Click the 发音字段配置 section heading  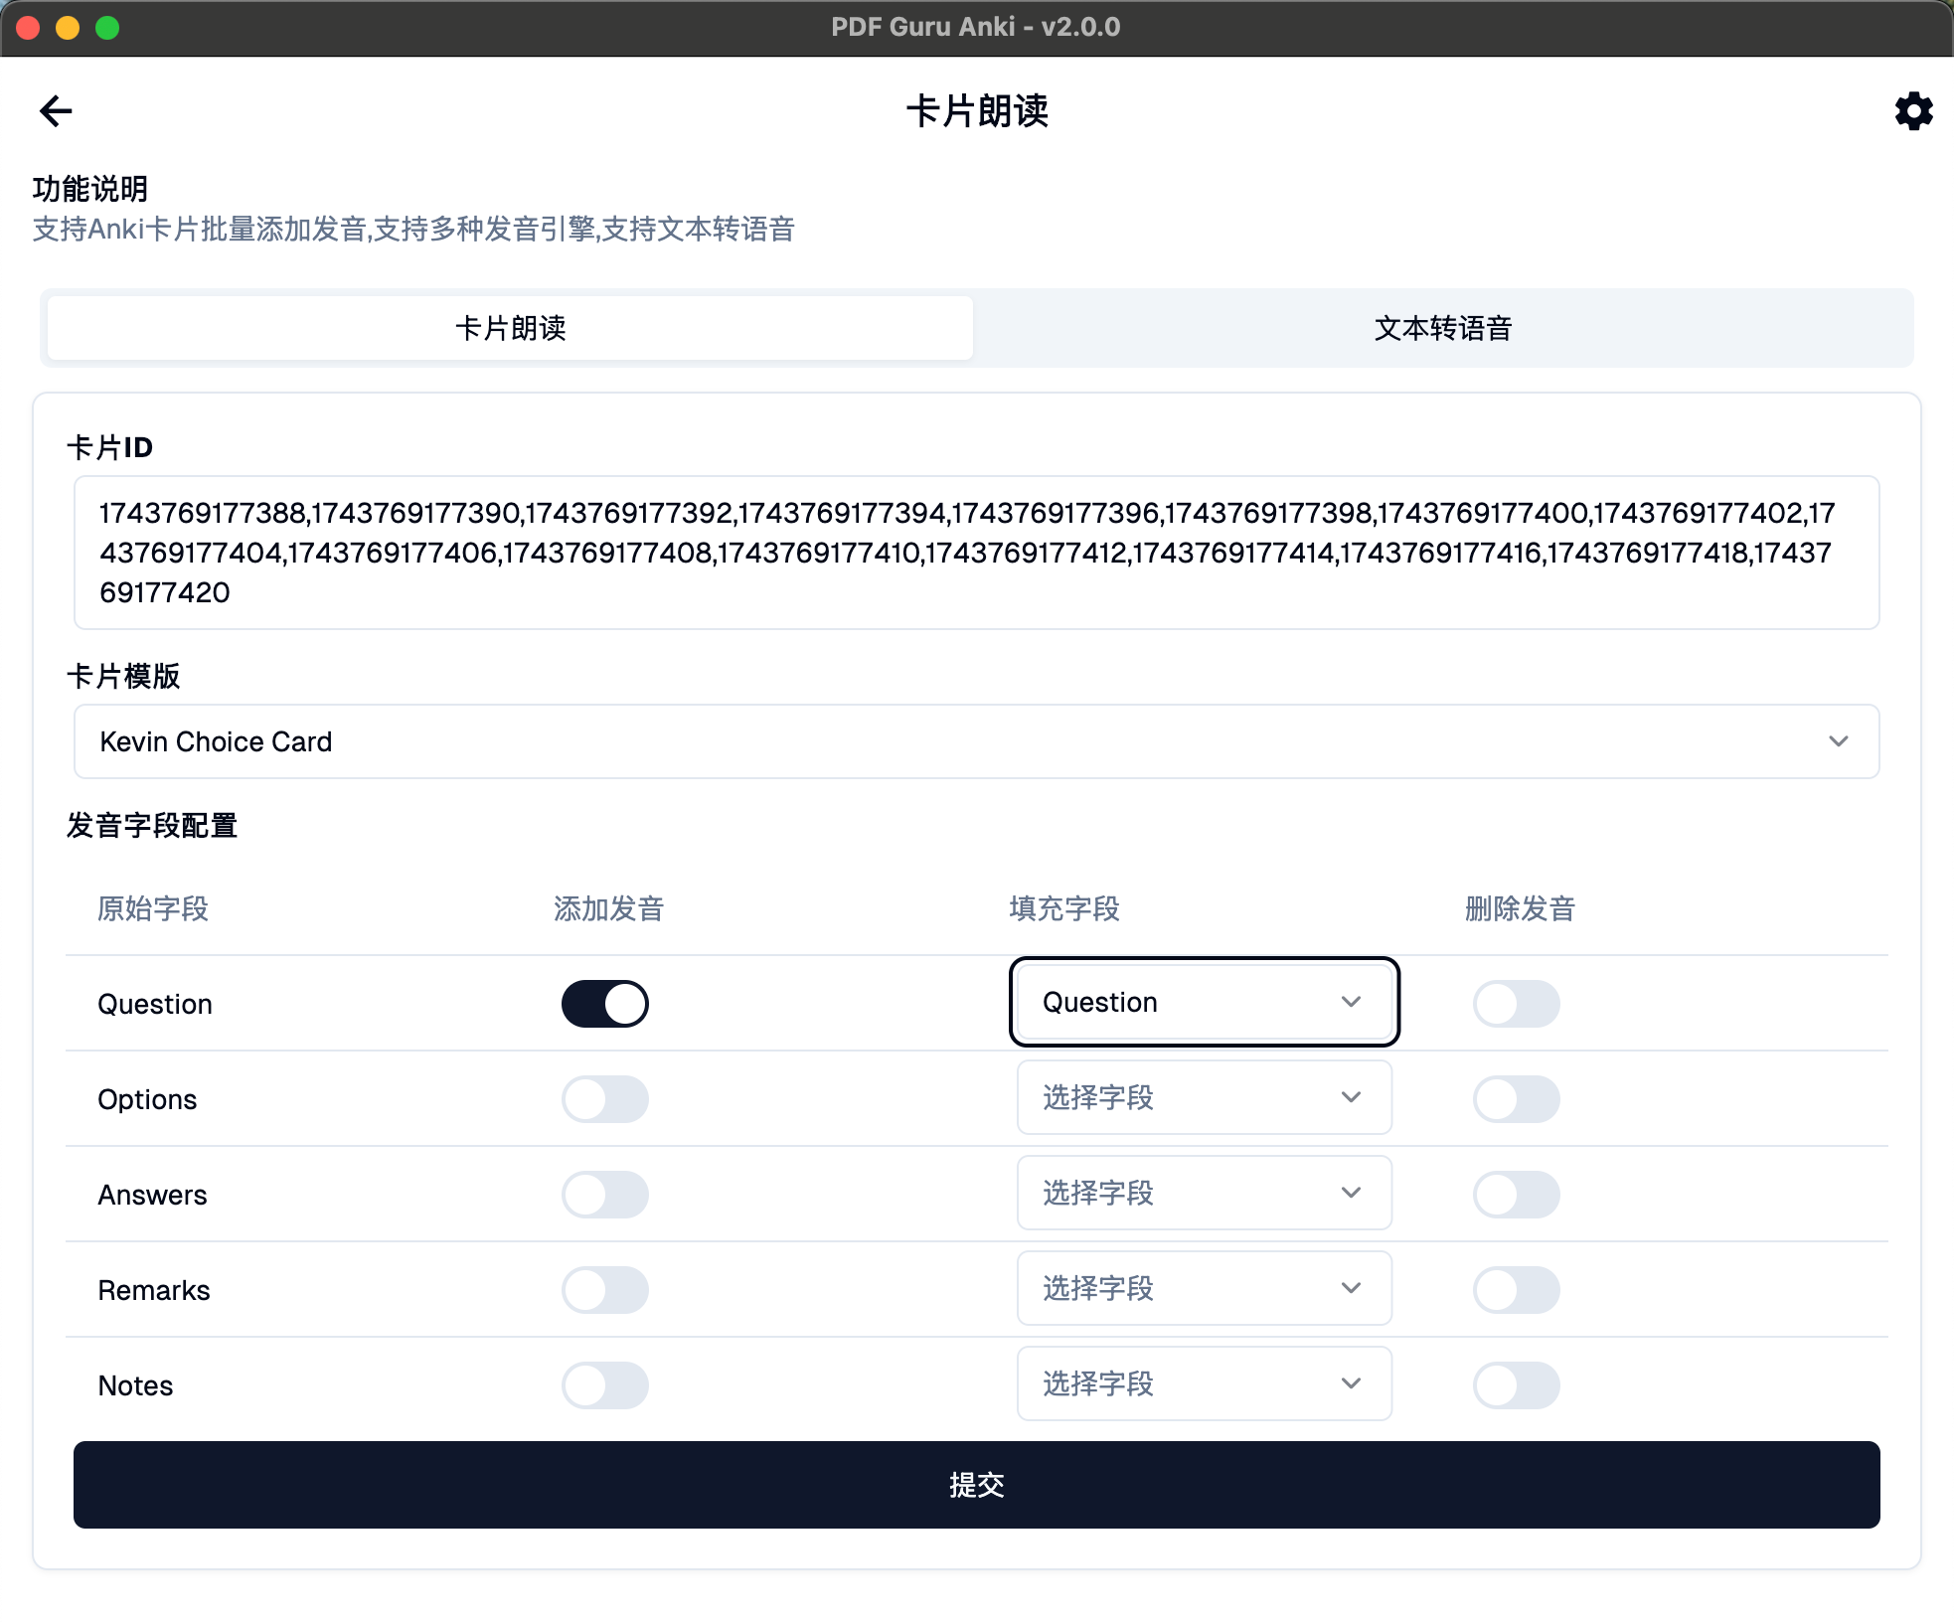[152, 825]
